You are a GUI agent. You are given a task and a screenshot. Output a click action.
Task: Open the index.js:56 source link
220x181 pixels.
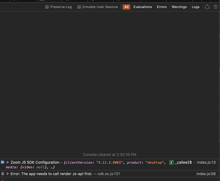click(x=206, y=174)
